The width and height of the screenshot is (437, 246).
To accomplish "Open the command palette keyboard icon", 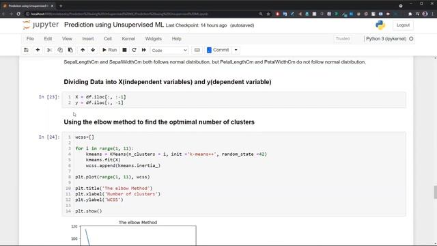I will [x=197, y=50].
